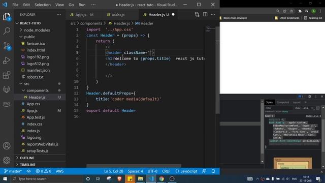Switch to the Computed tab in DevTools
The image size is (325, 183).
(x=283, y=102)
